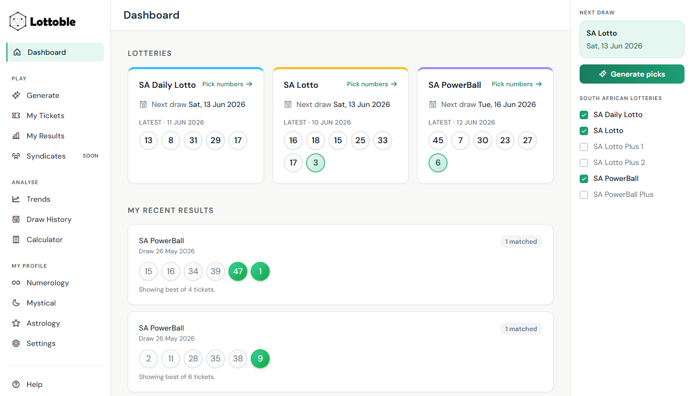Click the Mystical moon icon
This screenshot has width=693, height=396.
[16, 303]
